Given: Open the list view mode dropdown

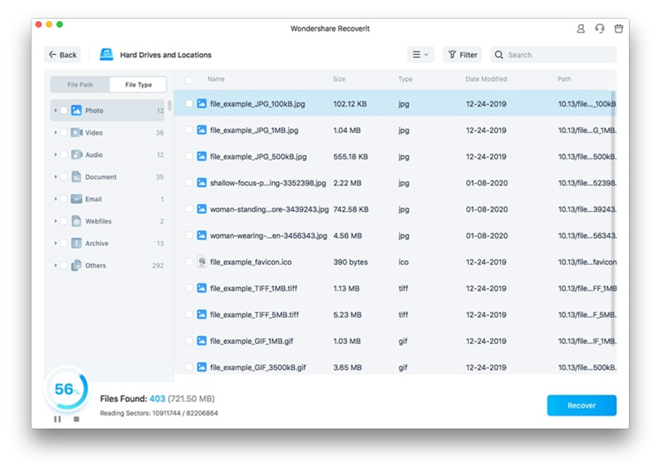Looking at the screenshot, I should (x=420, y=55).
